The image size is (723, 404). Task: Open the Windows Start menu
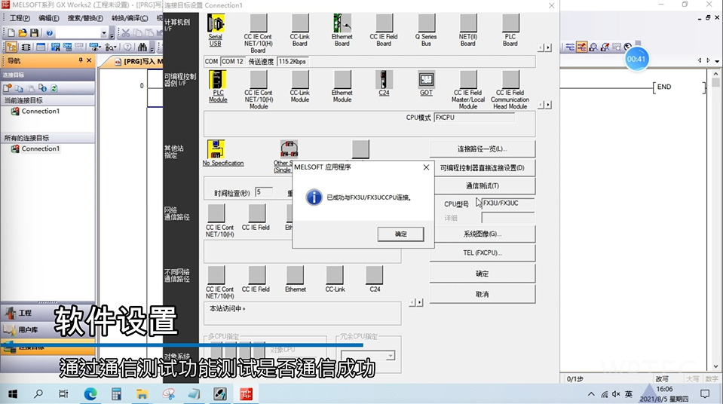13,394
